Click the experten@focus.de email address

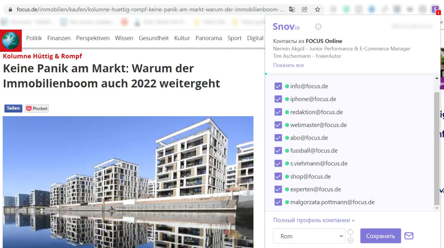pyautogui.click(x=316, y=189)
